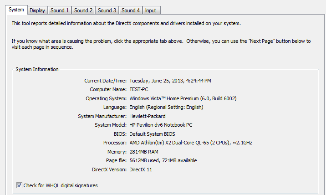This screenshot has height=195, width=326.
Task: Switch to the System tab
Action: click(x=16, y=10)
